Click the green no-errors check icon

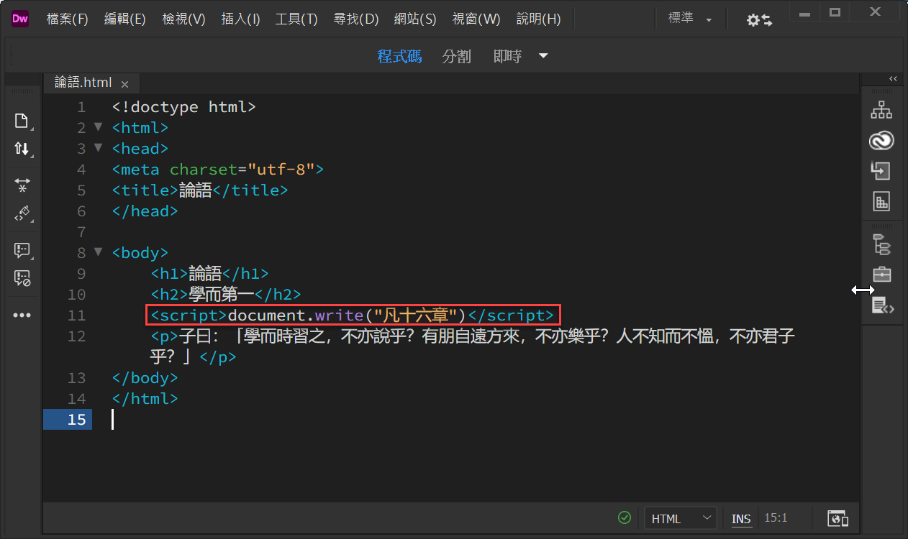[x=625, y=517]
